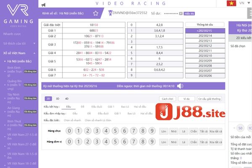252x168 pixels.
Task: Click the Cách chơi button
Action: 167,99
